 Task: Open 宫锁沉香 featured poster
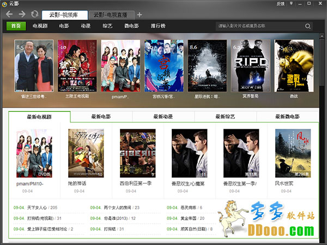[164, 66]
